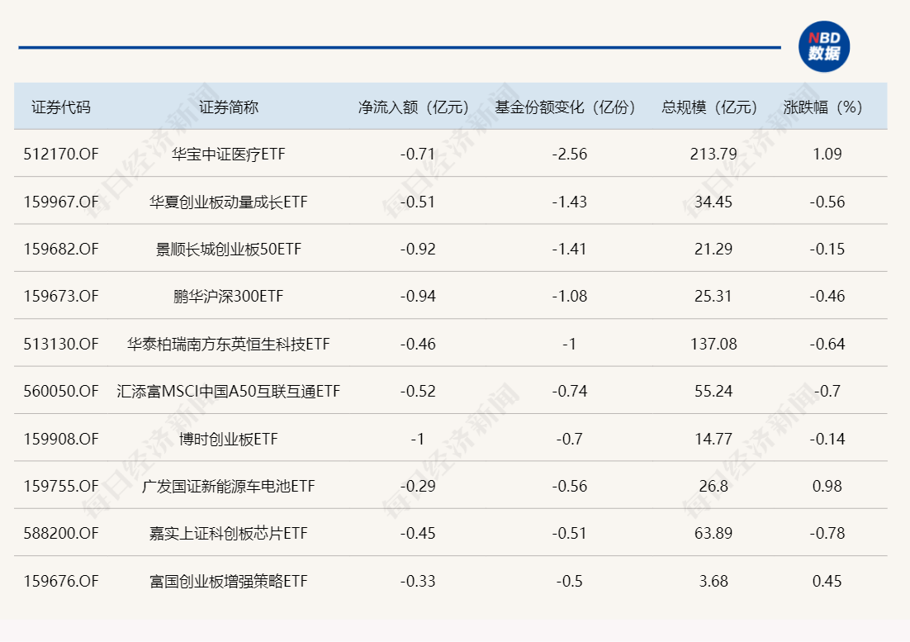Click the 涨跌幅 value 1.09 in first row
910x642 pixels.
click(x=826, y=153)
